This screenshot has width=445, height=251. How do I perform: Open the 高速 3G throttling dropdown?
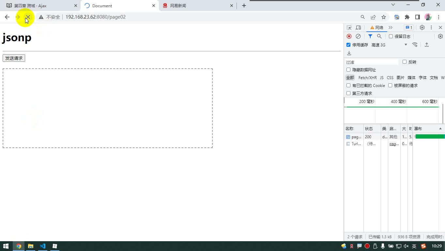click(x=390, y=45)
